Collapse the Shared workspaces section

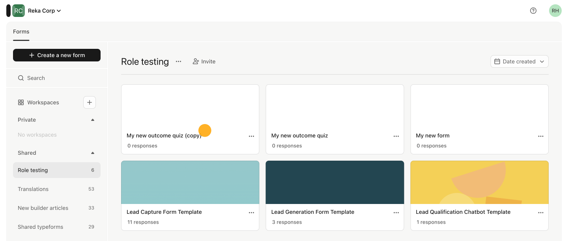[93, 153]
